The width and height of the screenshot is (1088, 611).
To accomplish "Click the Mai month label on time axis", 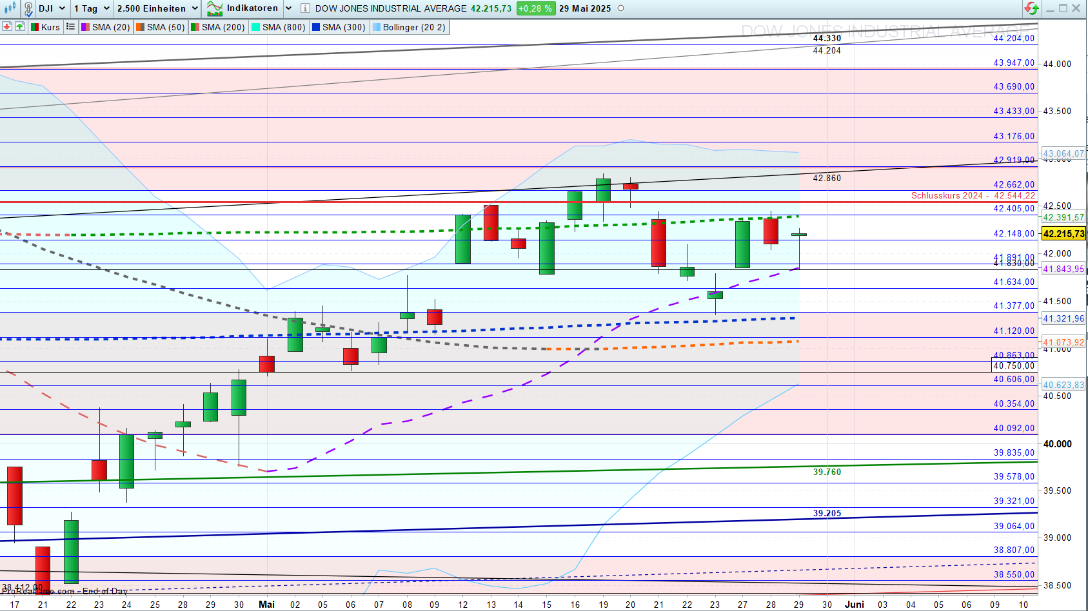I will click(x=266, y=604).
